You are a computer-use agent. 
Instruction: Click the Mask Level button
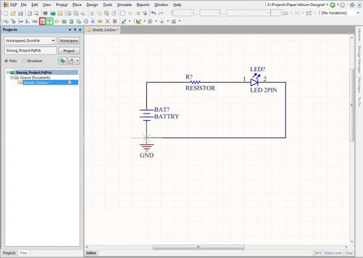pyautogui.click(x=333, y=253)
